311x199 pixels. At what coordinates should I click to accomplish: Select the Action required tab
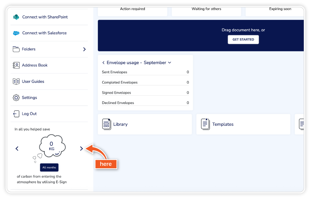coord(132,9)
